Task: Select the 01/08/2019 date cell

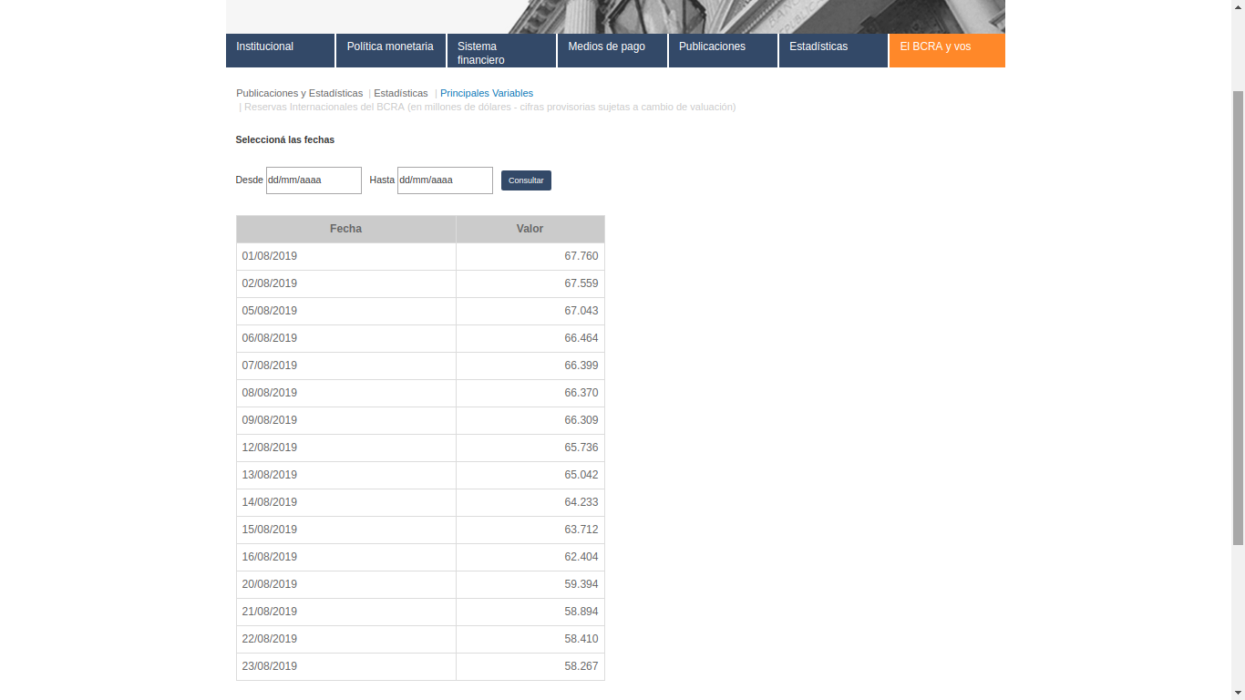Action: (x=270, y=256)
